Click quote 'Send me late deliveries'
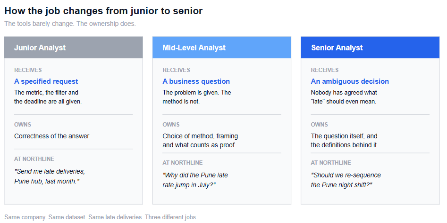The image size is (447, 223). point(50,176)
